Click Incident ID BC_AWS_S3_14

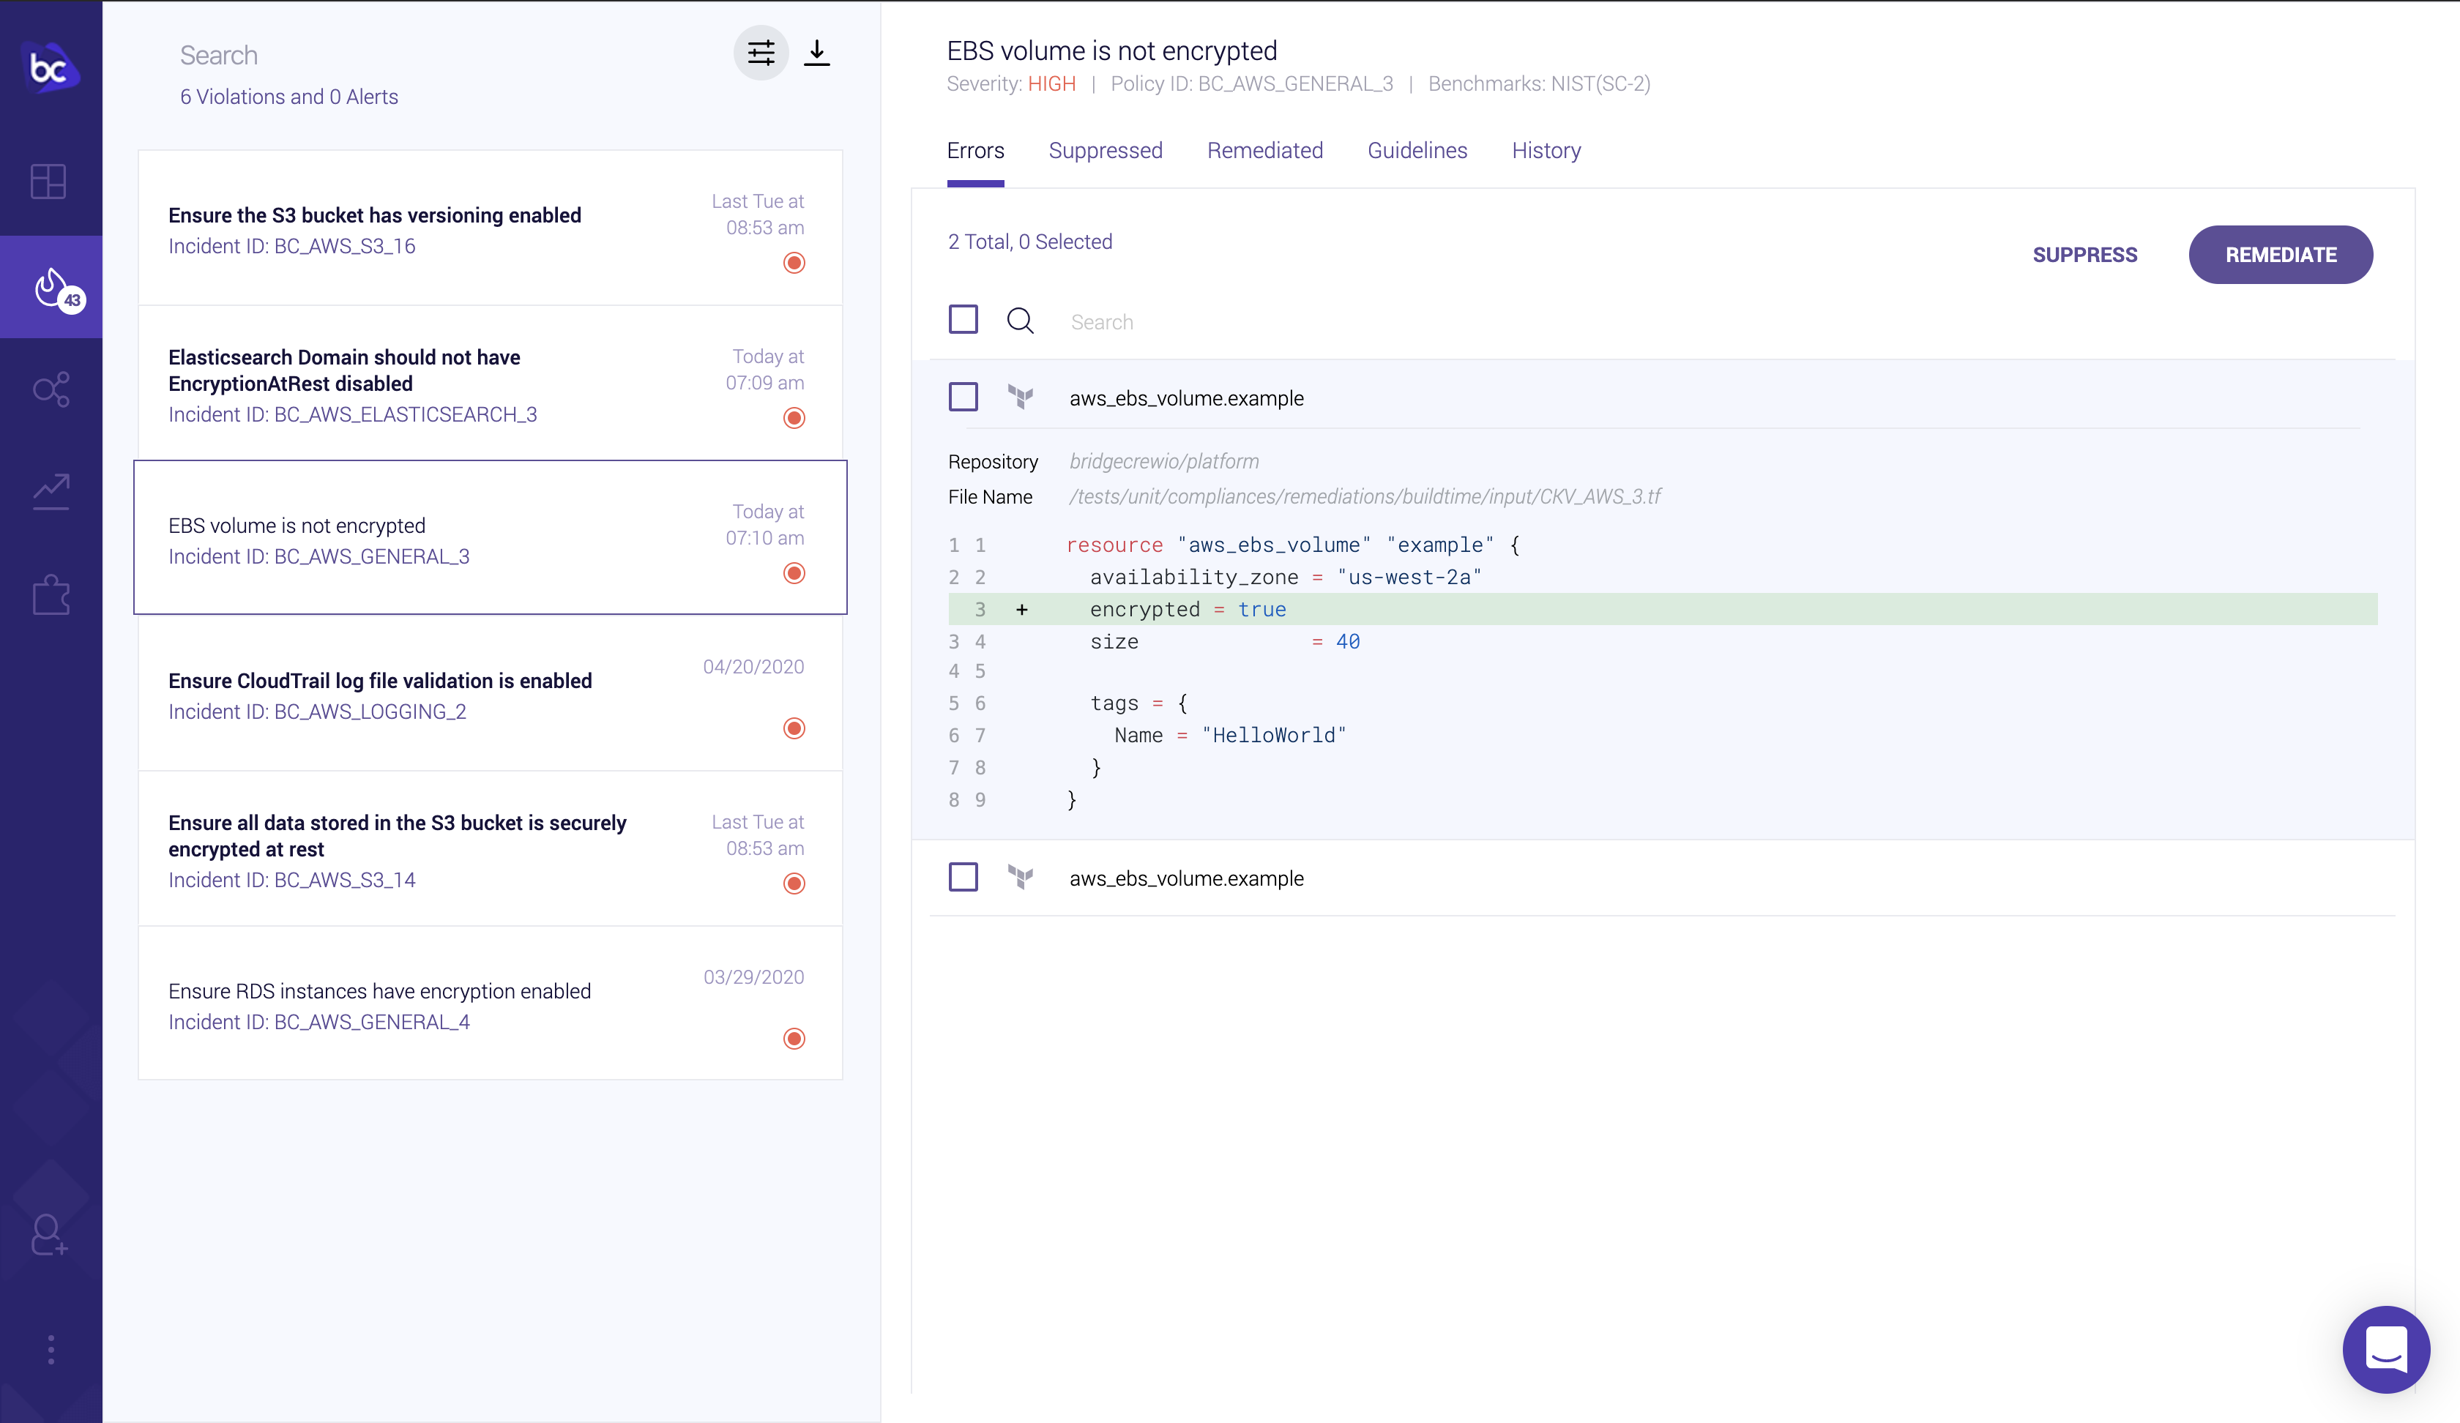tap(292, 879)
